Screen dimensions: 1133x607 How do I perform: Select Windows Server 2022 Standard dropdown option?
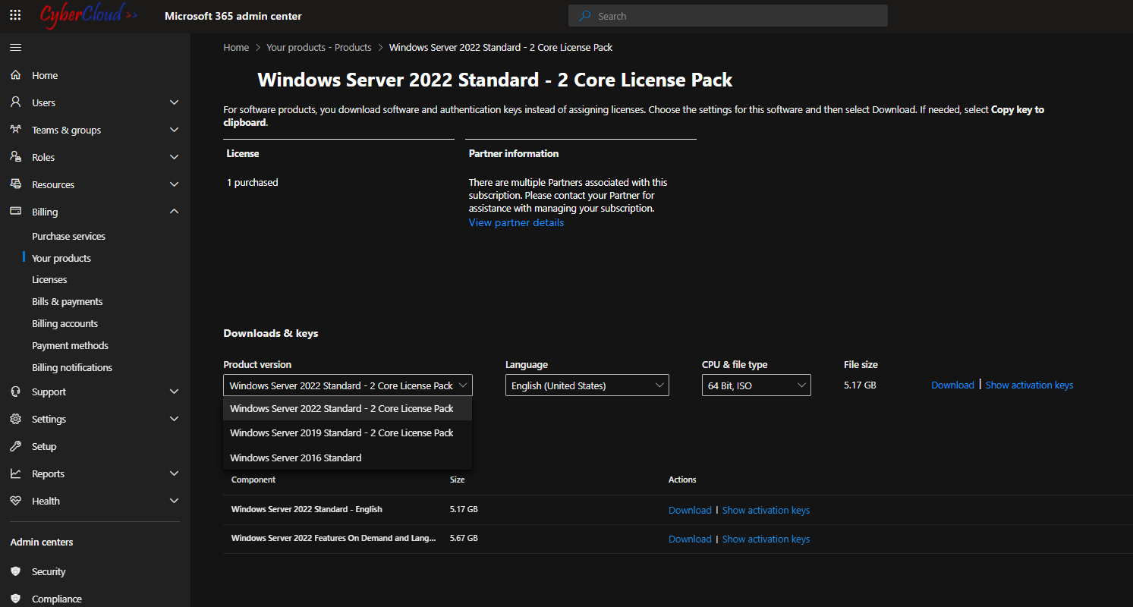(348, 408)
